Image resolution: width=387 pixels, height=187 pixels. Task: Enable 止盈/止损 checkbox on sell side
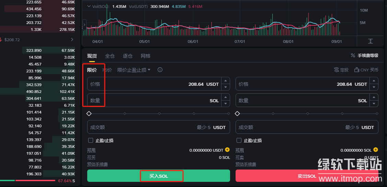click(239, 140)
